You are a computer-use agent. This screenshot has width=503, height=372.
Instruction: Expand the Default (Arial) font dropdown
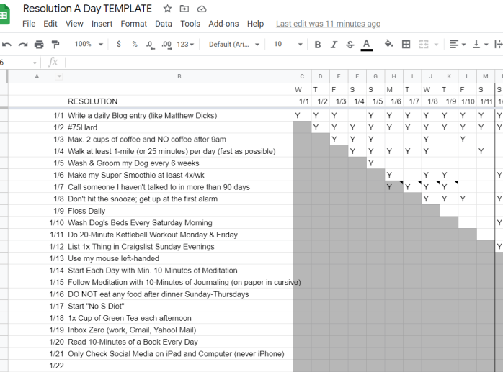tap(234, 45)
